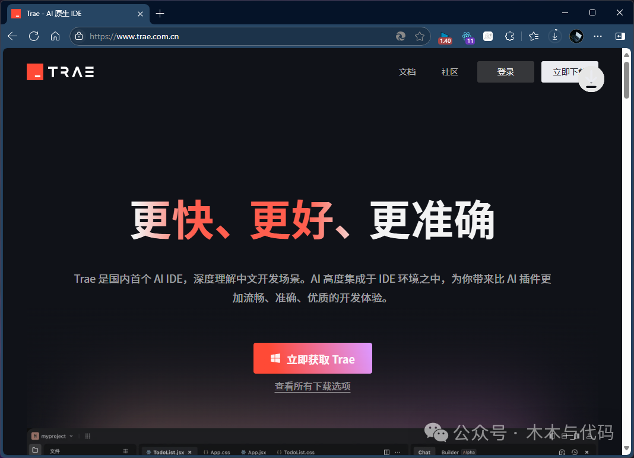Open 查看所有下载选项 link

313,386
